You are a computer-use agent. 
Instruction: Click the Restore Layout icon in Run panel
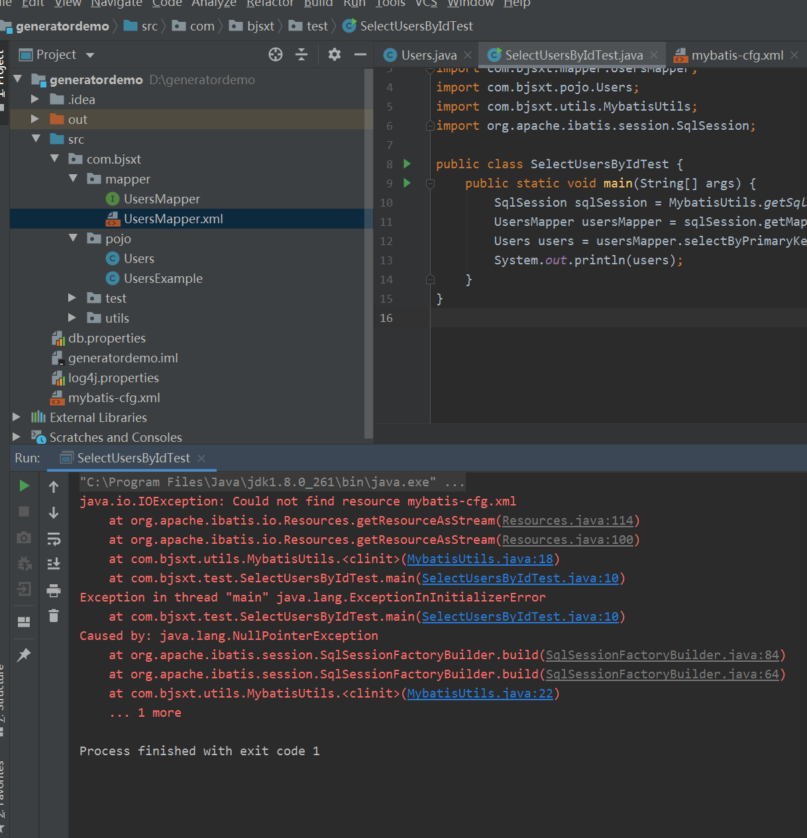[x=24, y=621]
